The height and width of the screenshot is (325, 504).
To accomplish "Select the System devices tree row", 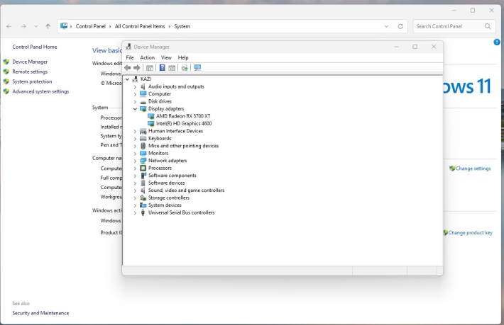I will tap(165, 205).
